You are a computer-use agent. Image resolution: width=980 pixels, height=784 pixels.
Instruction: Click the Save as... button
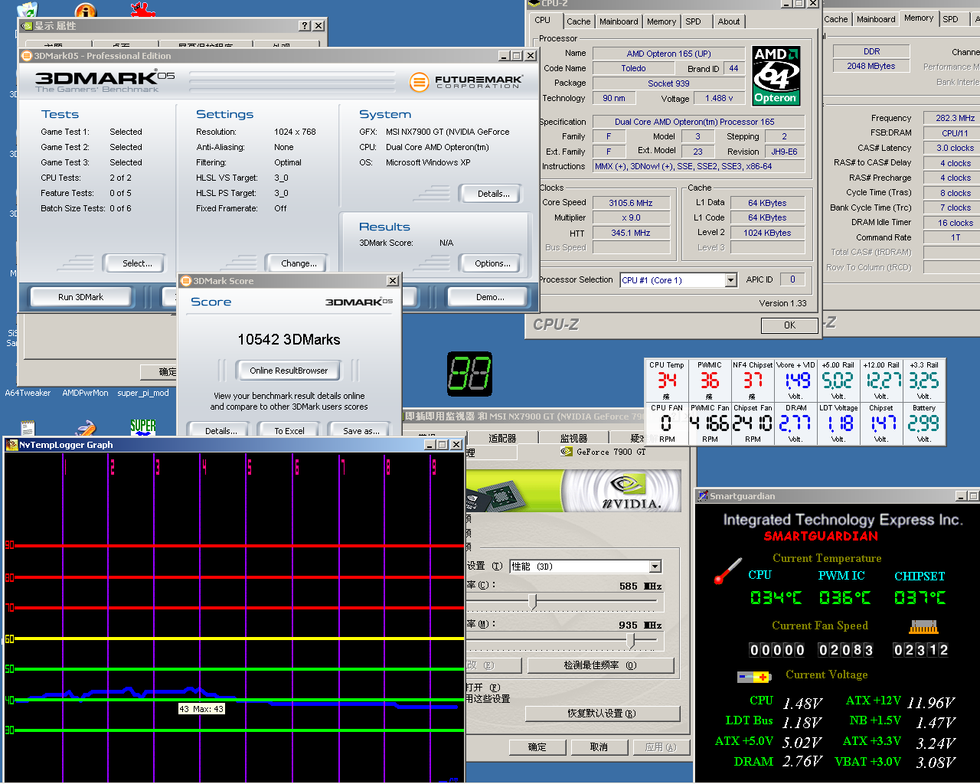coord(361,431)
